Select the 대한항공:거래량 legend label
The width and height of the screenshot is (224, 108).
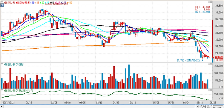14,64
